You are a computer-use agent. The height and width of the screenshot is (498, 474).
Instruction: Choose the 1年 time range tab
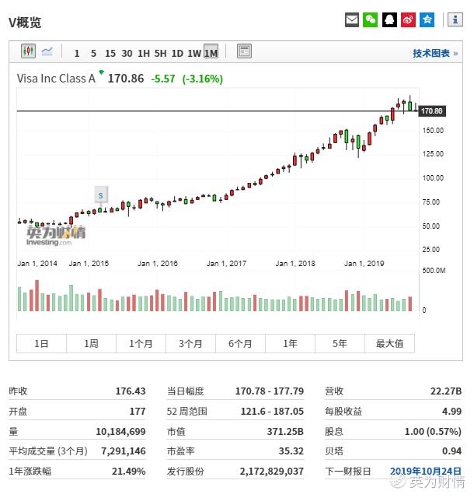click(291, 343)
